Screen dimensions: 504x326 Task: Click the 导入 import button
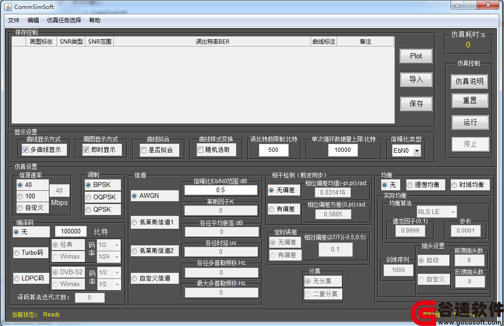416,80
